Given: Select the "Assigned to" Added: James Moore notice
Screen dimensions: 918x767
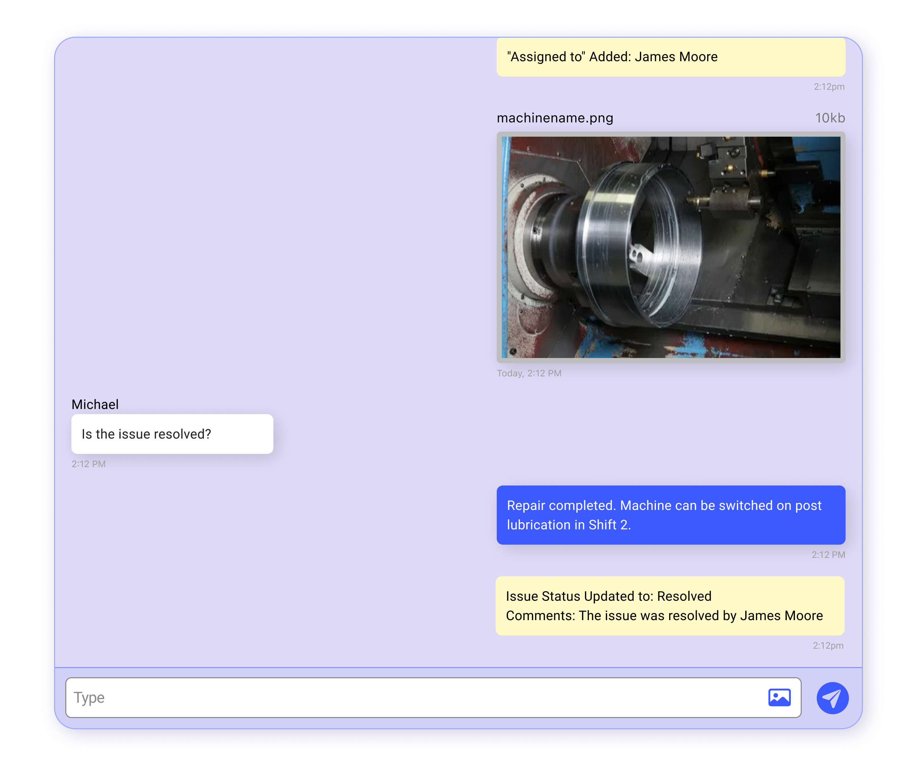Looking at the screenshot, I should click(670, 57).
